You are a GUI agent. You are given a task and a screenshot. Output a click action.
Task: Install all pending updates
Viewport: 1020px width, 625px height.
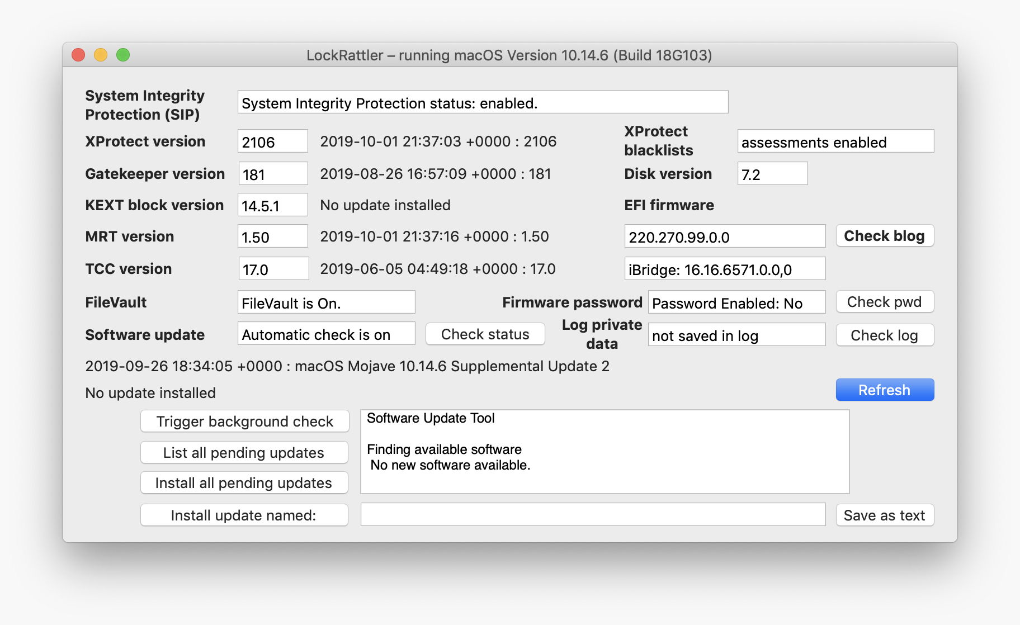[x=244, y=483]
